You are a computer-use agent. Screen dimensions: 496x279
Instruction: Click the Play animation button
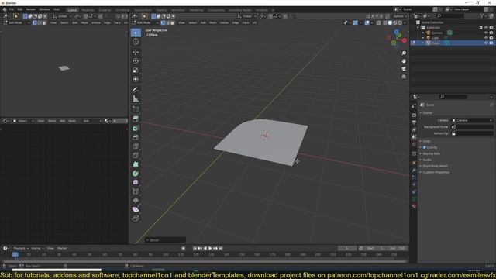pyautogui.click(x=210, y=248)
